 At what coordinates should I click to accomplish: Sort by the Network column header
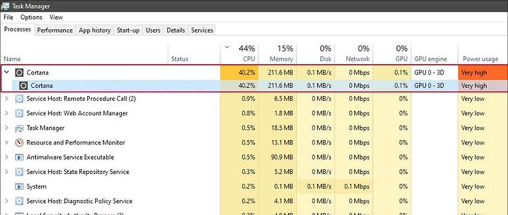pyautogui.click(x=358, y=59)
